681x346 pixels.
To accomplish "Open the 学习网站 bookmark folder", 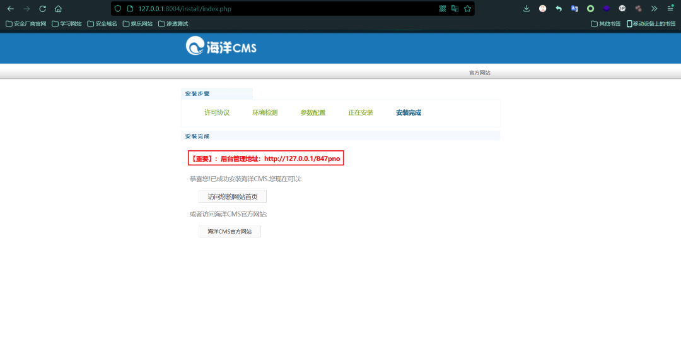I will click(67, 23).
